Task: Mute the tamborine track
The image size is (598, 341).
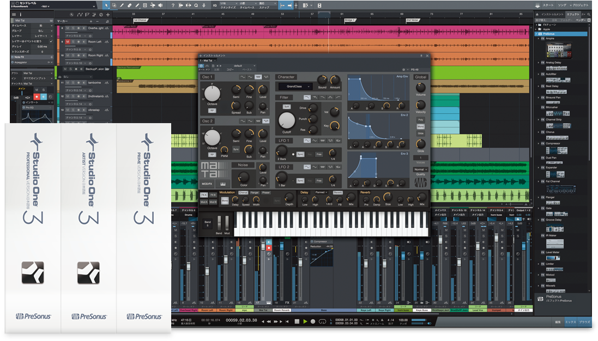Action: 68,83
